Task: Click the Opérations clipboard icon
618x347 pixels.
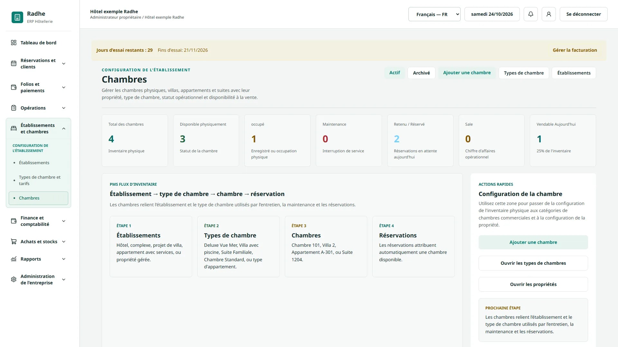Action: pyautogui.click(x=14, y=108)
